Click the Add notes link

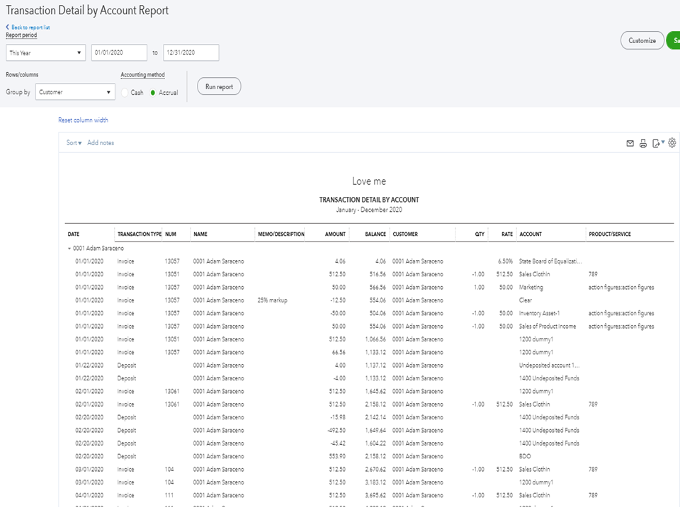(101, 143)
